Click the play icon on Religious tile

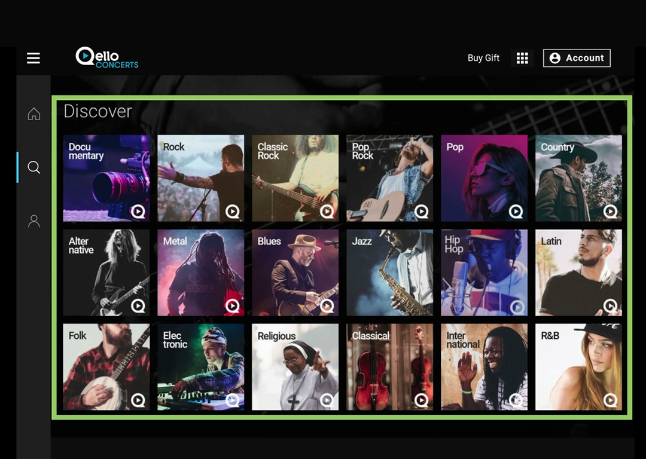[327, 400]
